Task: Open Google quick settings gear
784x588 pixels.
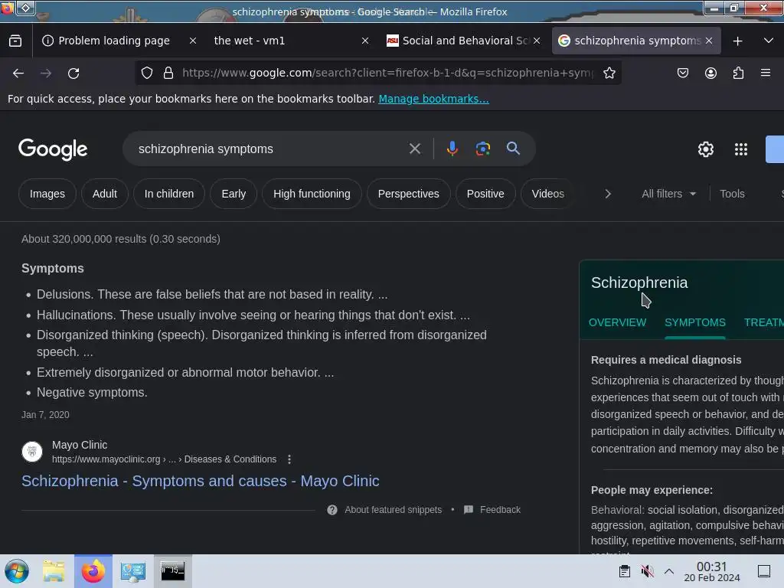Action: coord(705,149)
